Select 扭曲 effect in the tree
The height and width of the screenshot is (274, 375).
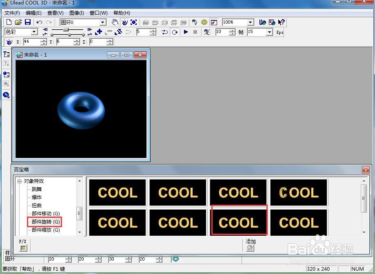[37, 206]
